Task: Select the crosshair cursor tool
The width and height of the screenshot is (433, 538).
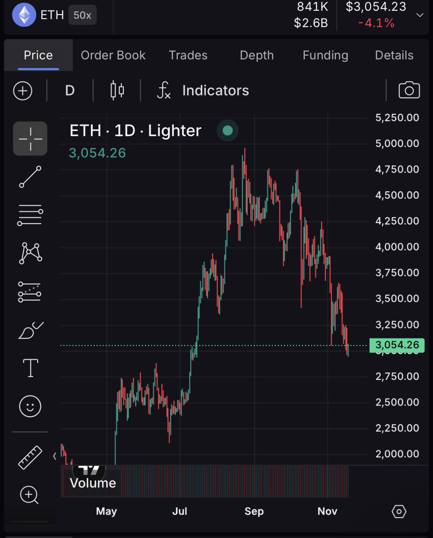Action: point(30,138)
